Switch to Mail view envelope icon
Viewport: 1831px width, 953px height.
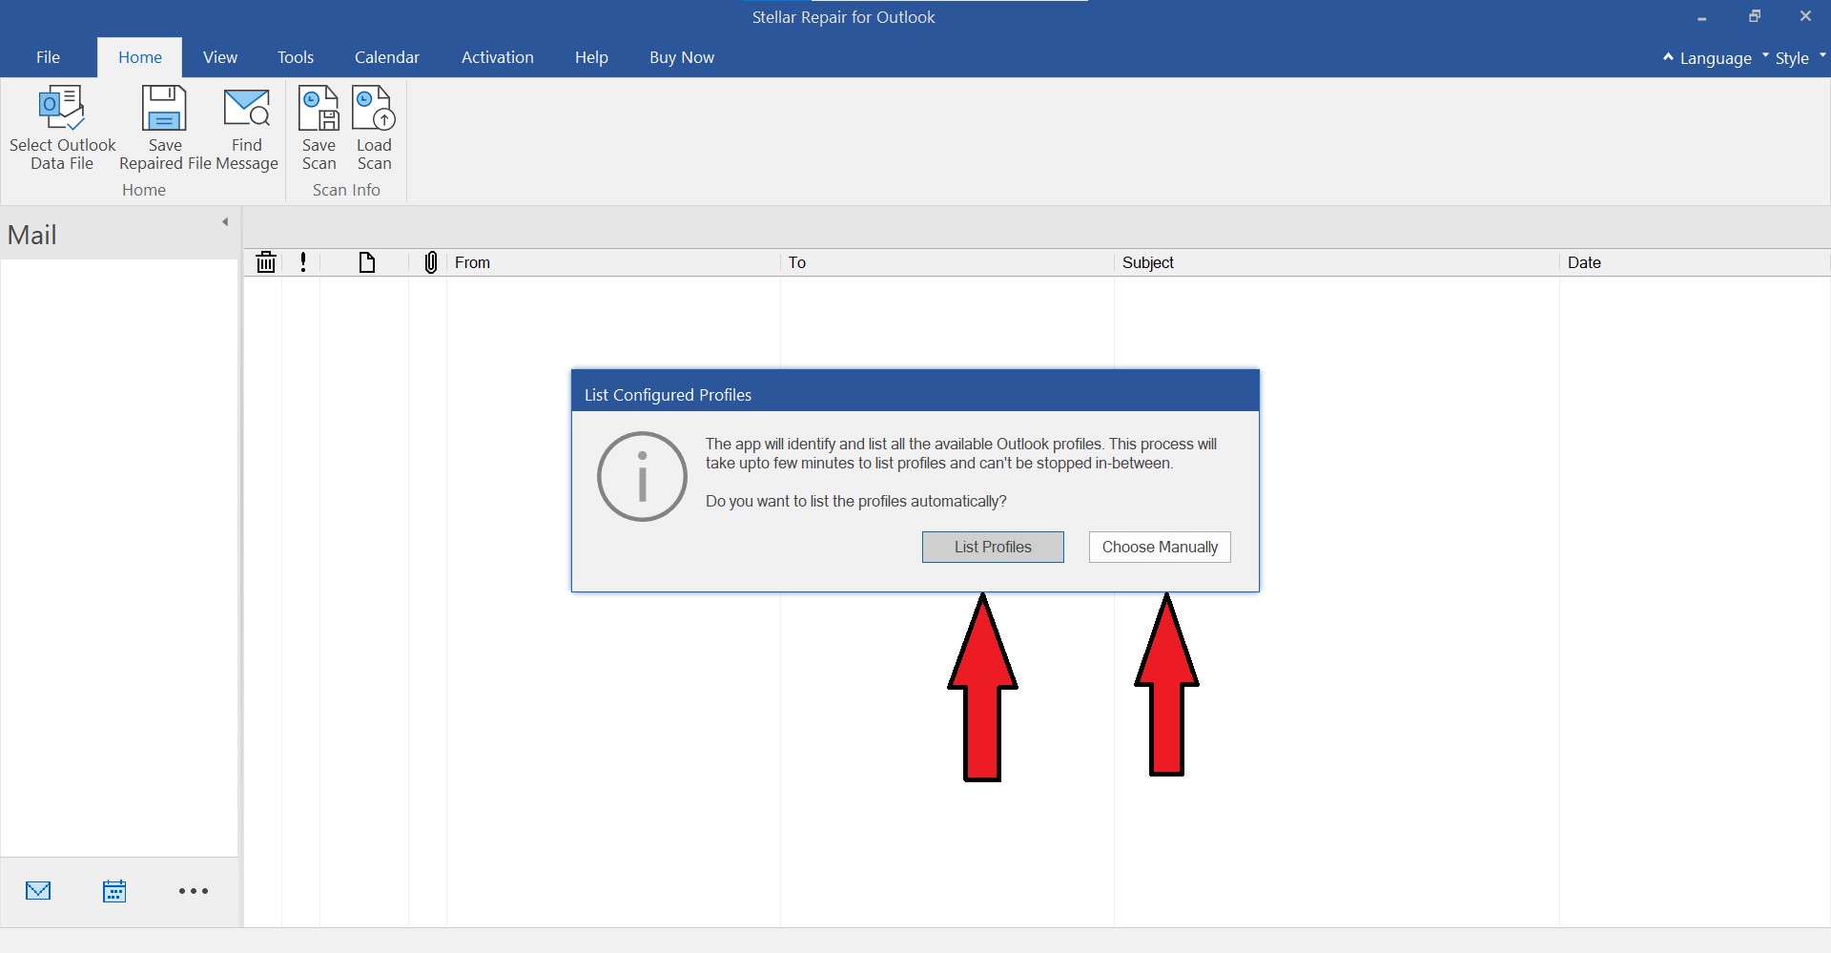pos(38,891)
